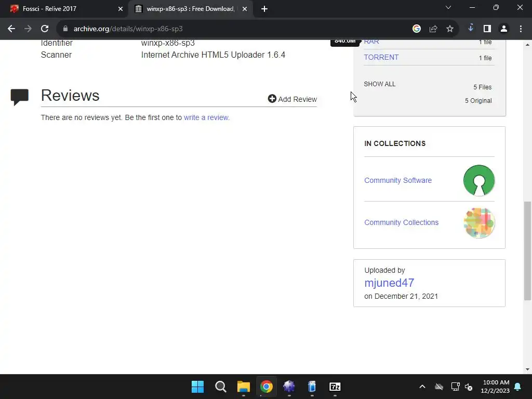Screen dimensions: 532x399
Task: Open the Chrome three-dot menu
Action: click(521, 29)
